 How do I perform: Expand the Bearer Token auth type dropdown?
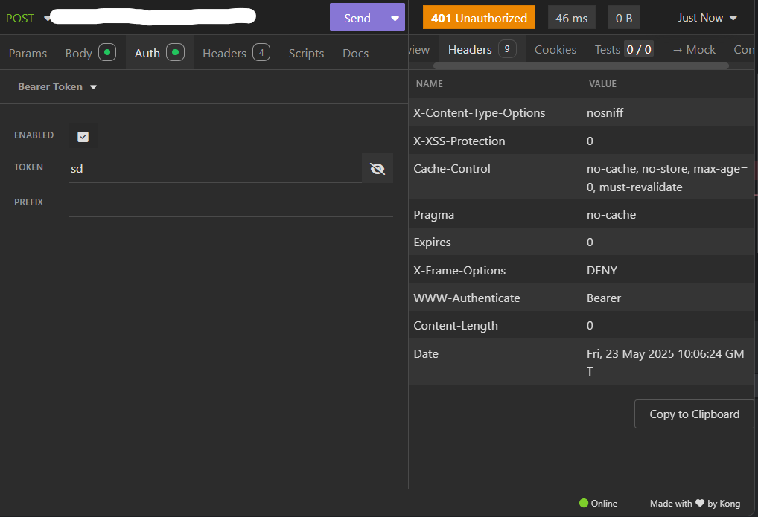pos(57,86)
